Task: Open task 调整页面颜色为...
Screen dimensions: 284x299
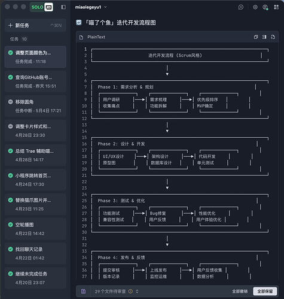Action: [x=35, y=57]
